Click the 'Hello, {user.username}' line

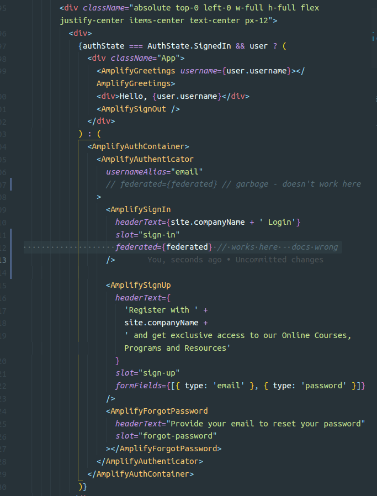[173, 96]
